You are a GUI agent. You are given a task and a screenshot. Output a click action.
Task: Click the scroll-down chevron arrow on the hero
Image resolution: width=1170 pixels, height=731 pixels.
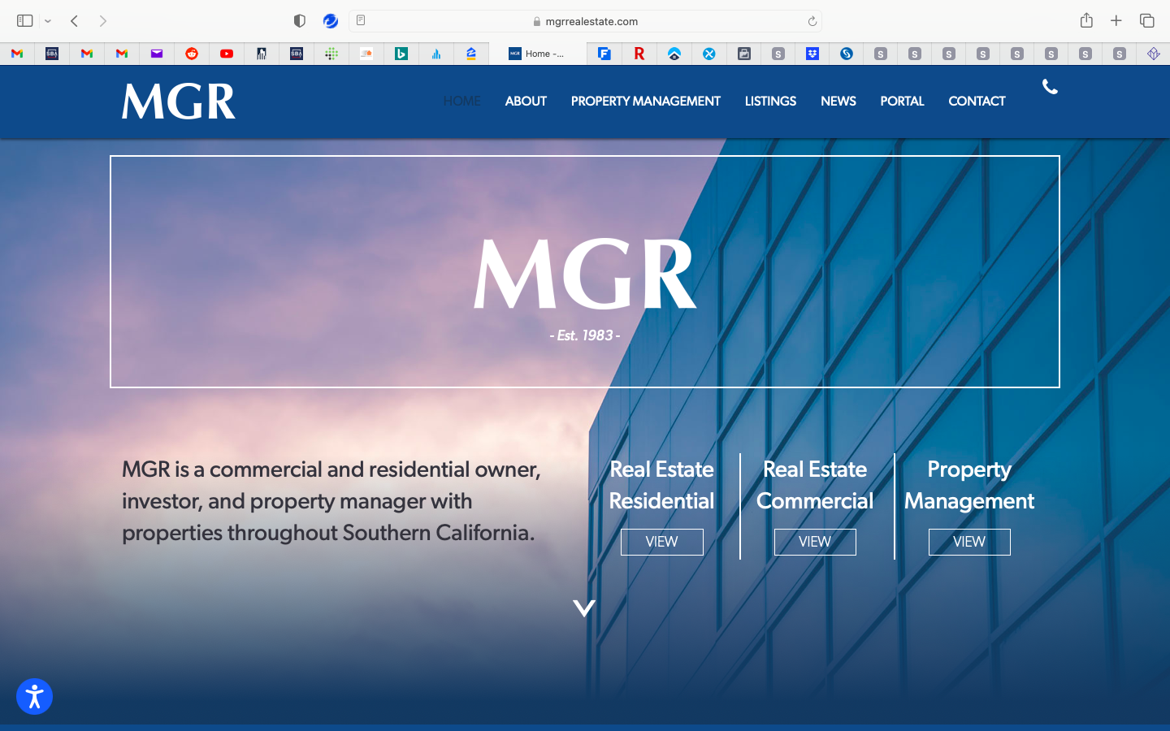tap(584, 608)
